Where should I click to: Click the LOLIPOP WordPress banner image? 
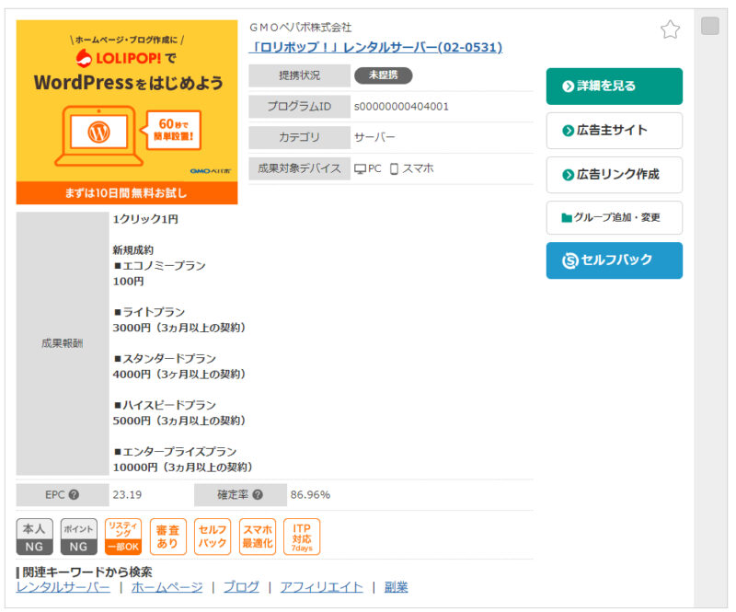click(x=127, y=112)
